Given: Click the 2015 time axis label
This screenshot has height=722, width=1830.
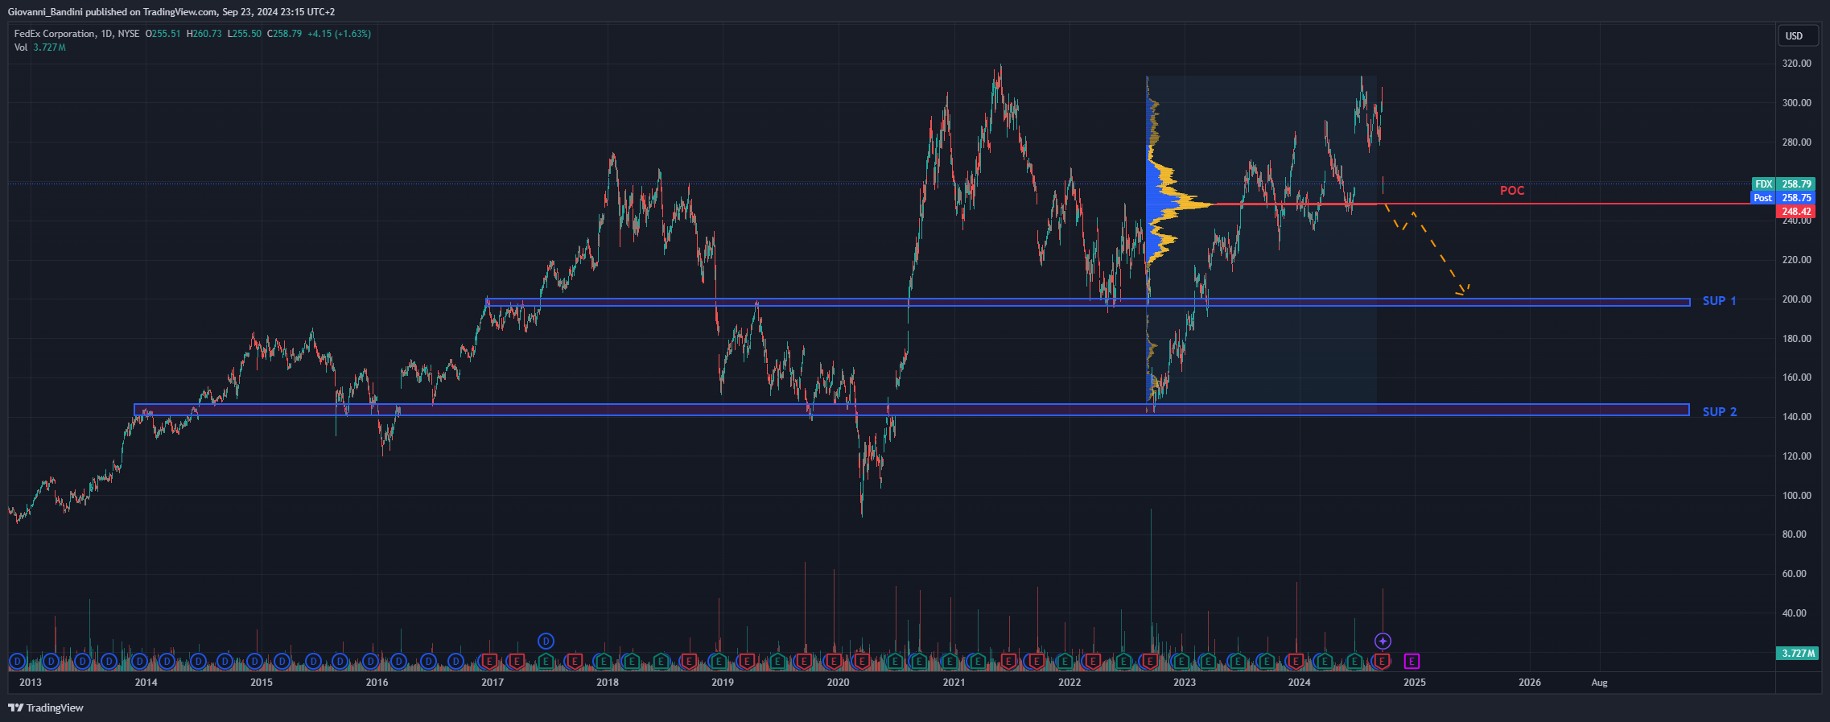Looking at the screenshot, I should pos(262,683).
